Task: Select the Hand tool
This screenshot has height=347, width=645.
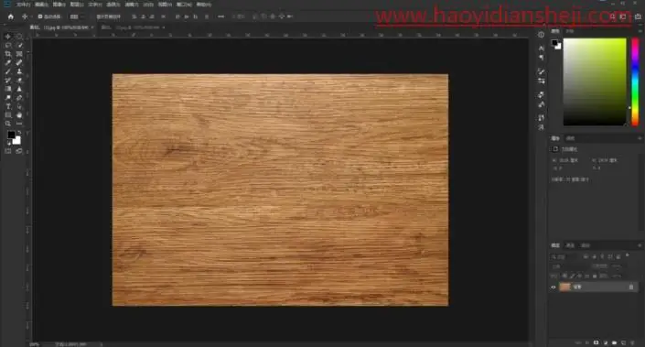Action: click(x=19, y=114)
